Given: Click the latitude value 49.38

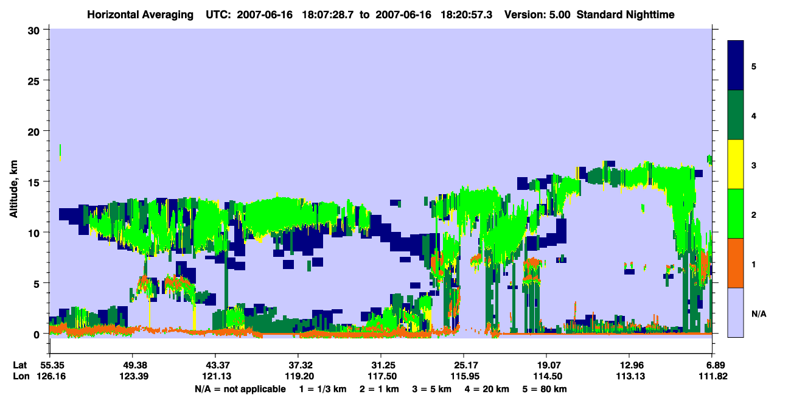Looking at the screenshot, I should 132,365.
